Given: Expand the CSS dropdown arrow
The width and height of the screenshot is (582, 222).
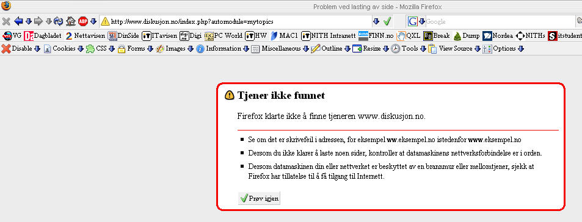Looking at the screenshot, I should (x=111, y=49).
